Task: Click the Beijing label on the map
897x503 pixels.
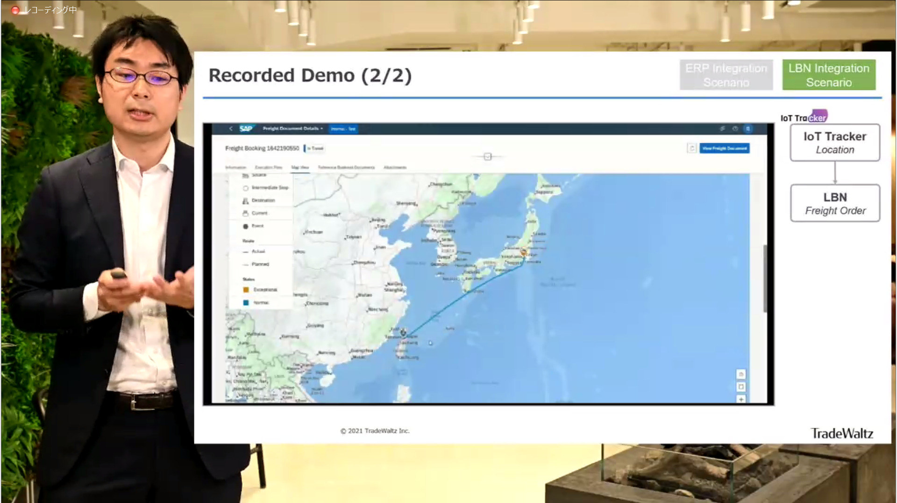Action: 378,220
